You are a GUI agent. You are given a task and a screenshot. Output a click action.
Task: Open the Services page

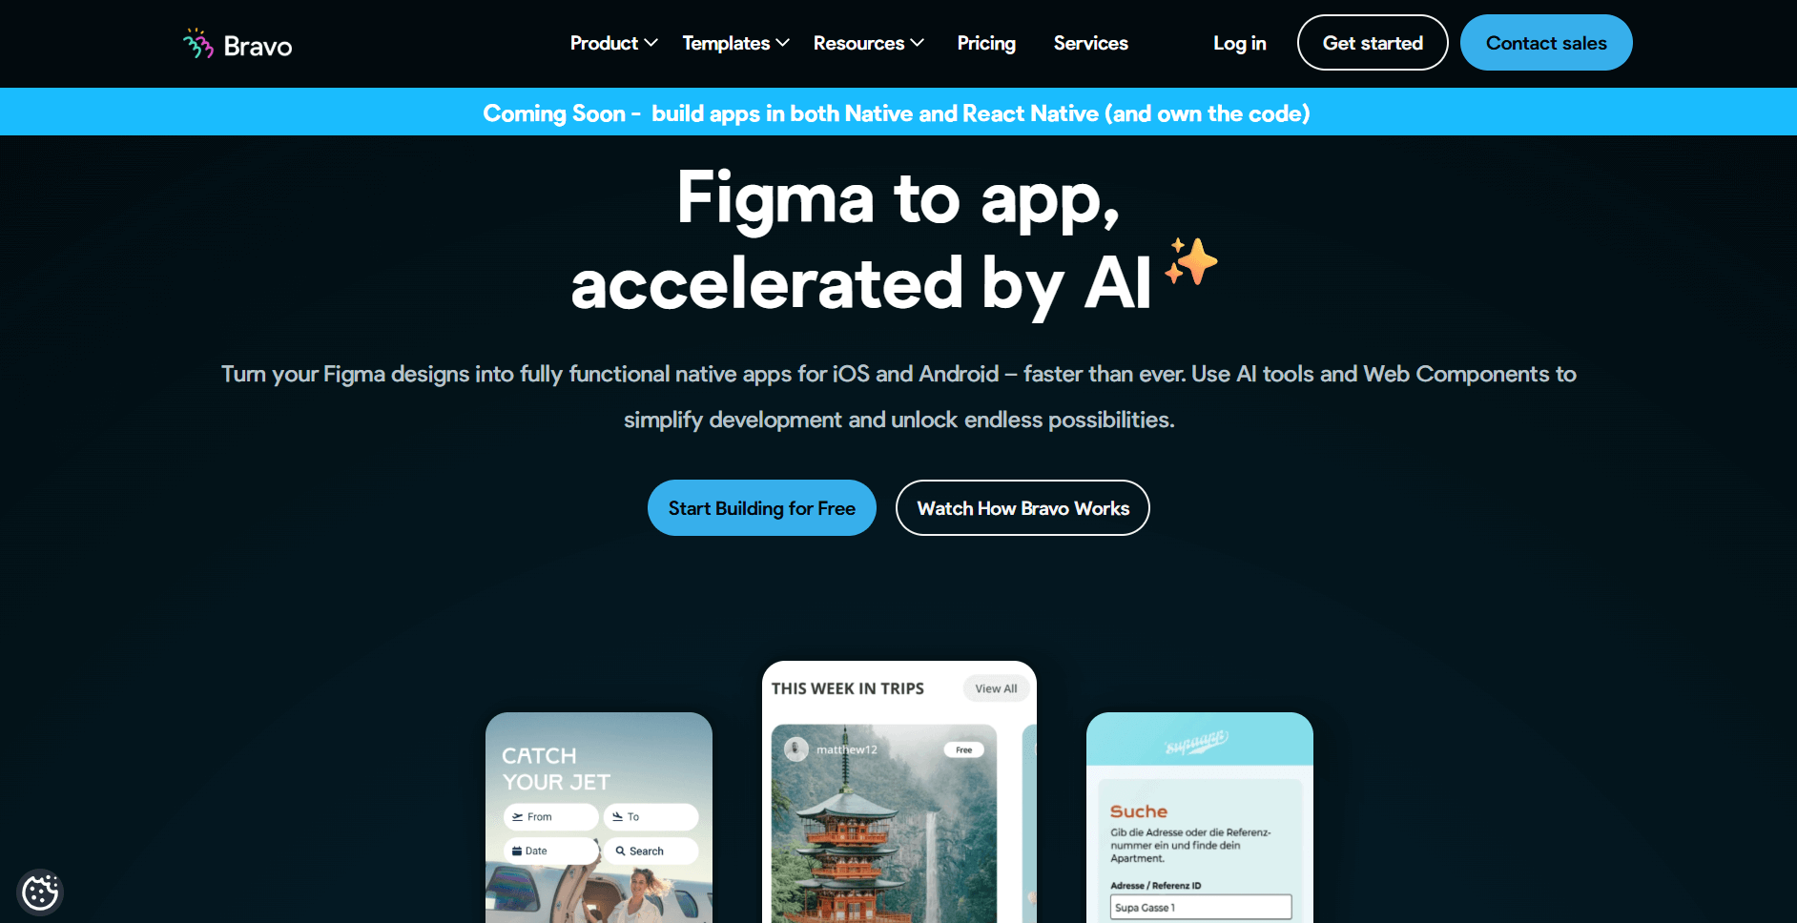point(1090,43)
